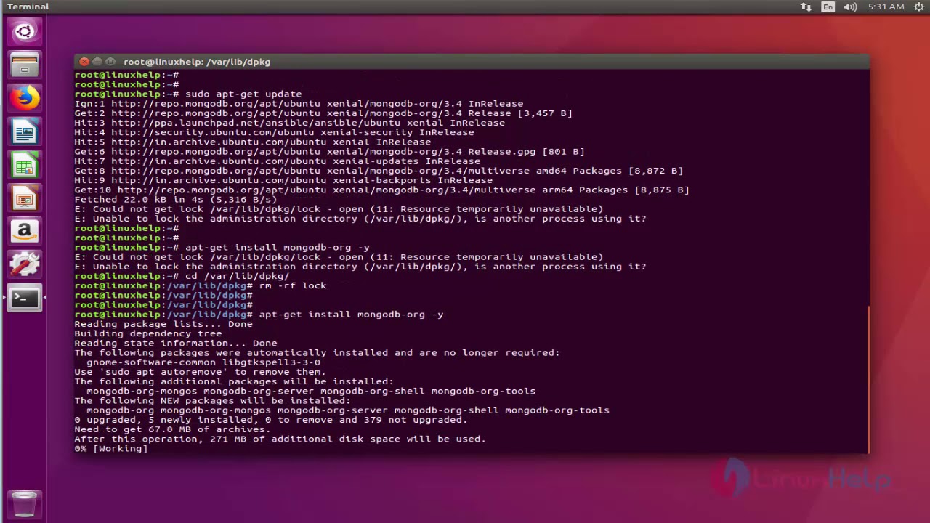930x523 pixels.
Task: Open LibreOffice Writer from launcher
Action: [24, 132]
